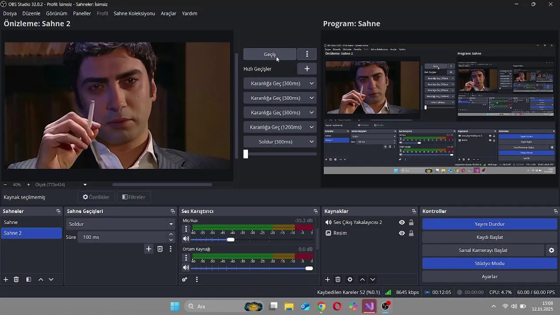Open the Görünüm menu

[x=56, y=14]
